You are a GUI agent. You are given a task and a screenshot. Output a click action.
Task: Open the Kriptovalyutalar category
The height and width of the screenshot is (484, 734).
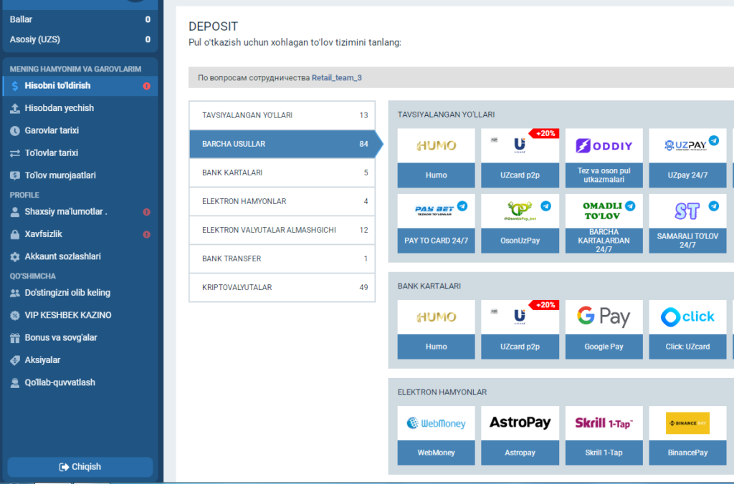coord(282,287)
